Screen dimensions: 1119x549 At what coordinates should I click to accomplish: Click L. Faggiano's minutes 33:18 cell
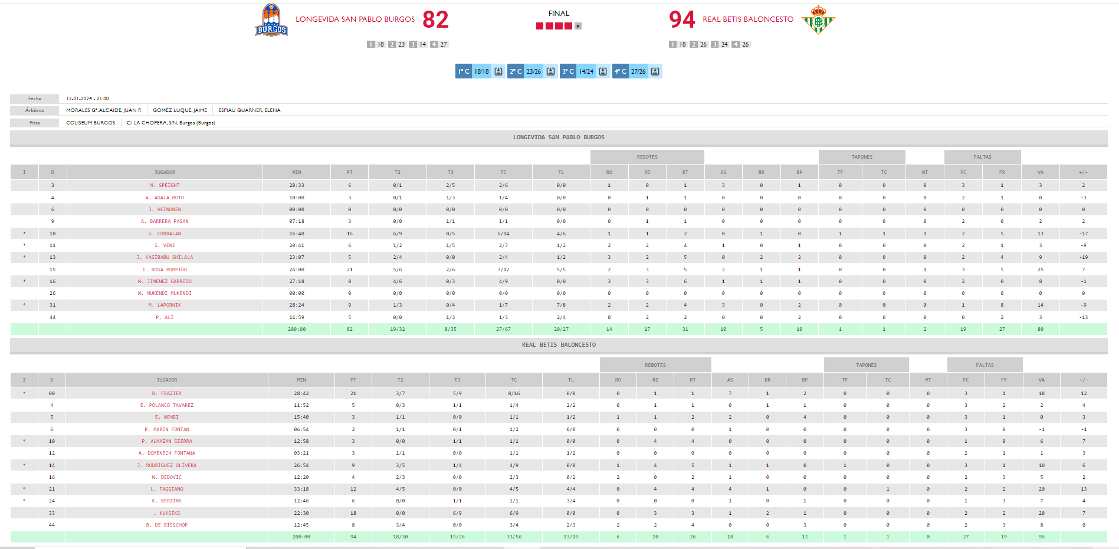coord(301,489)
